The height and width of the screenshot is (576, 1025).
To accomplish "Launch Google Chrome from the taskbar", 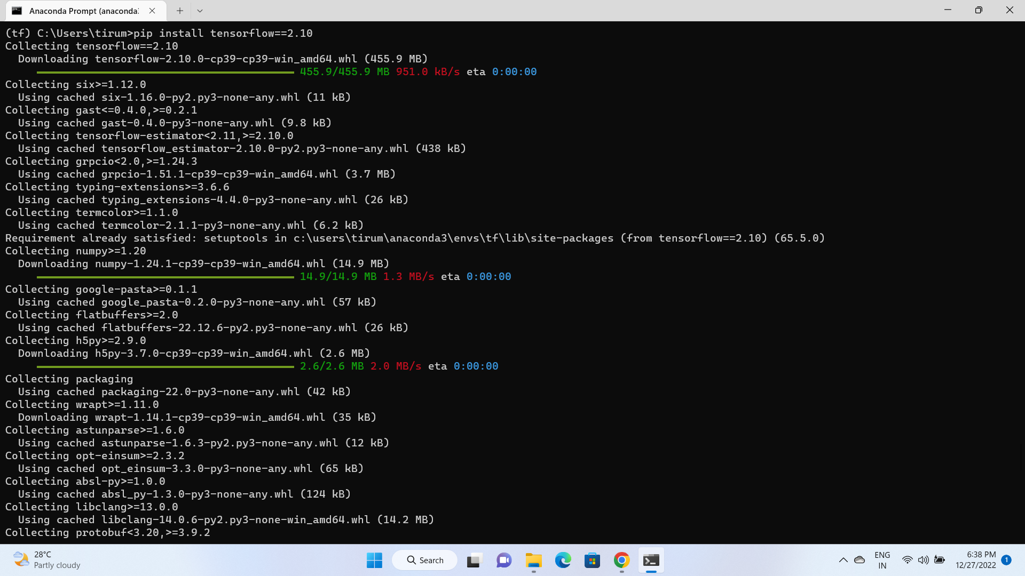I will (x=621, y=560).
